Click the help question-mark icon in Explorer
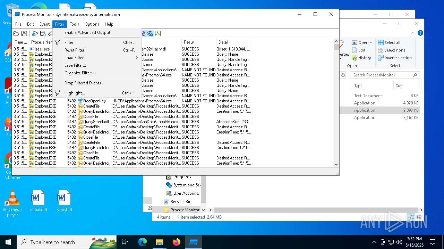Viewport: 444px width, 249px height. click(420, 33)
